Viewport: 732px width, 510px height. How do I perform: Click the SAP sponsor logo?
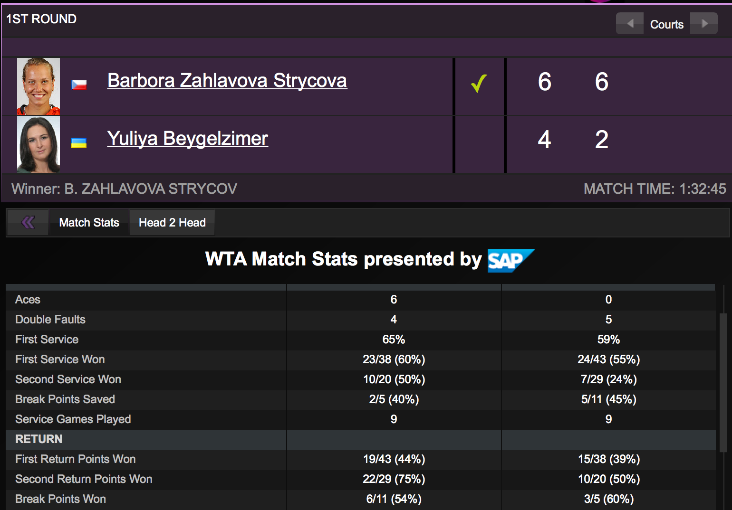pyautogui.click(x=510, y=260)
